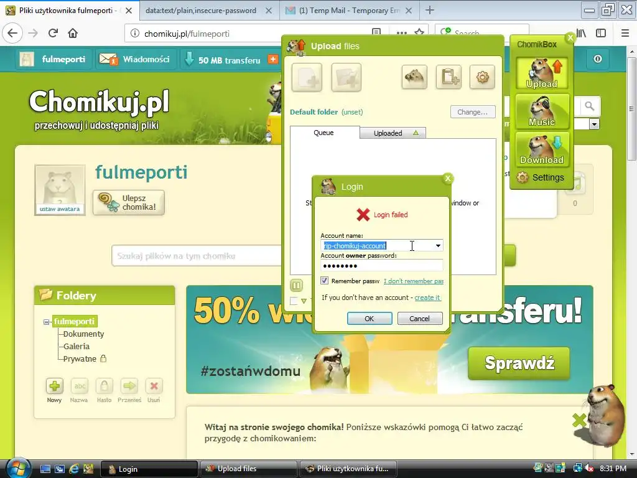
Task: Click ustaw awatara link
Action: [60, 209]
